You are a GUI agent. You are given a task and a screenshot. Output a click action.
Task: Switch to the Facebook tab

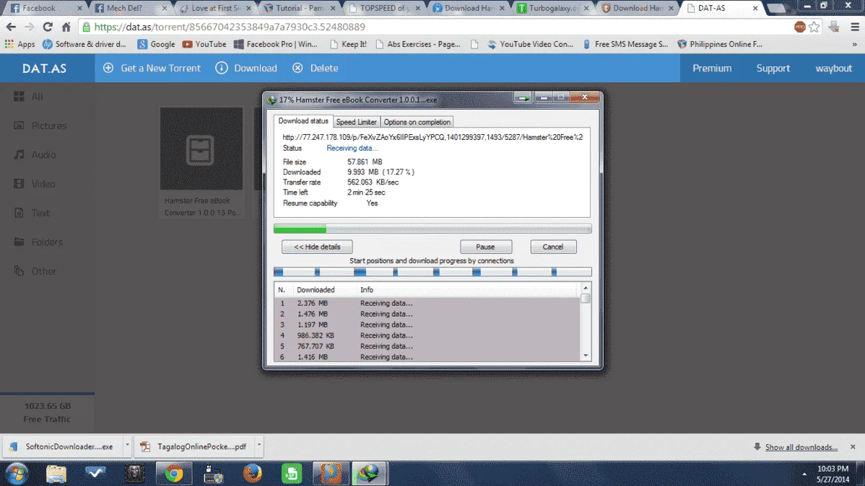pyautogui.click(x=45, y=8)
